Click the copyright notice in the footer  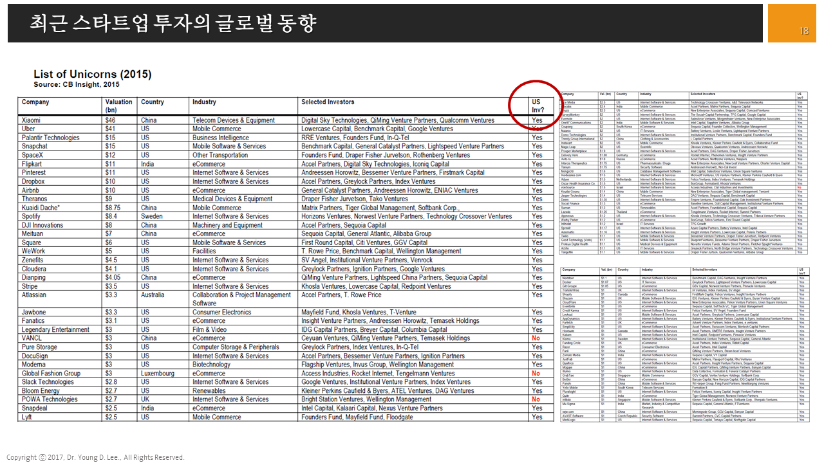[x=95, y=457]
